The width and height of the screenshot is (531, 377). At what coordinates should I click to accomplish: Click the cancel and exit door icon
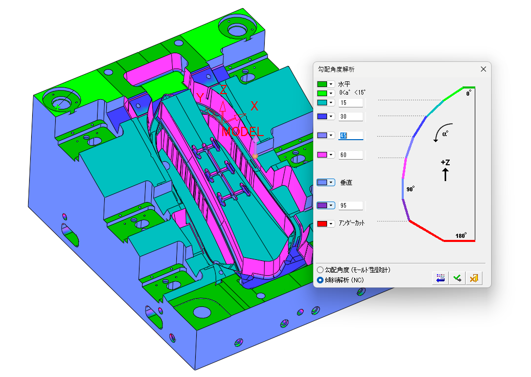tap(474, 278)
